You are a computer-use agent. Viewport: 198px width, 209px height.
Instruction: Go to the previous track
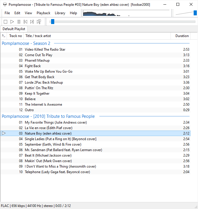25,22
